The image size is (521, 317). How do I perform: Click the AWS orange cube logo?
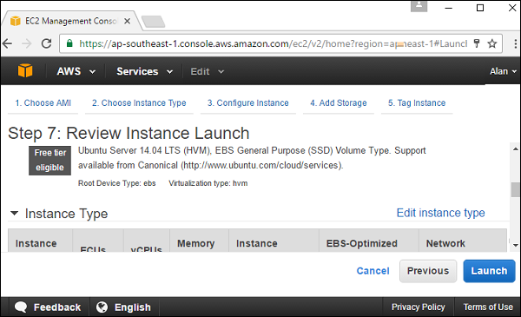25,70
